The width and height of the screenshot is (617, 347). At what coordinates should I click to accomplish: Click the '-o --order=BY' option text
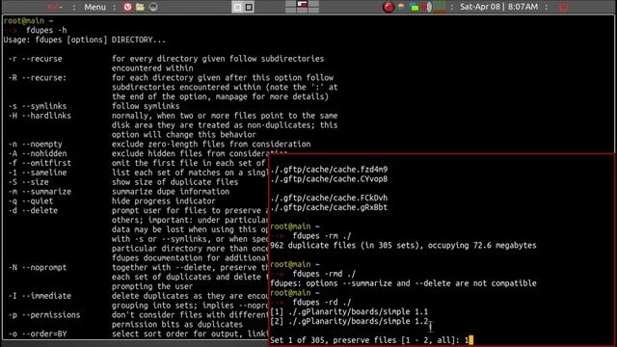click(x=38, y=334)
